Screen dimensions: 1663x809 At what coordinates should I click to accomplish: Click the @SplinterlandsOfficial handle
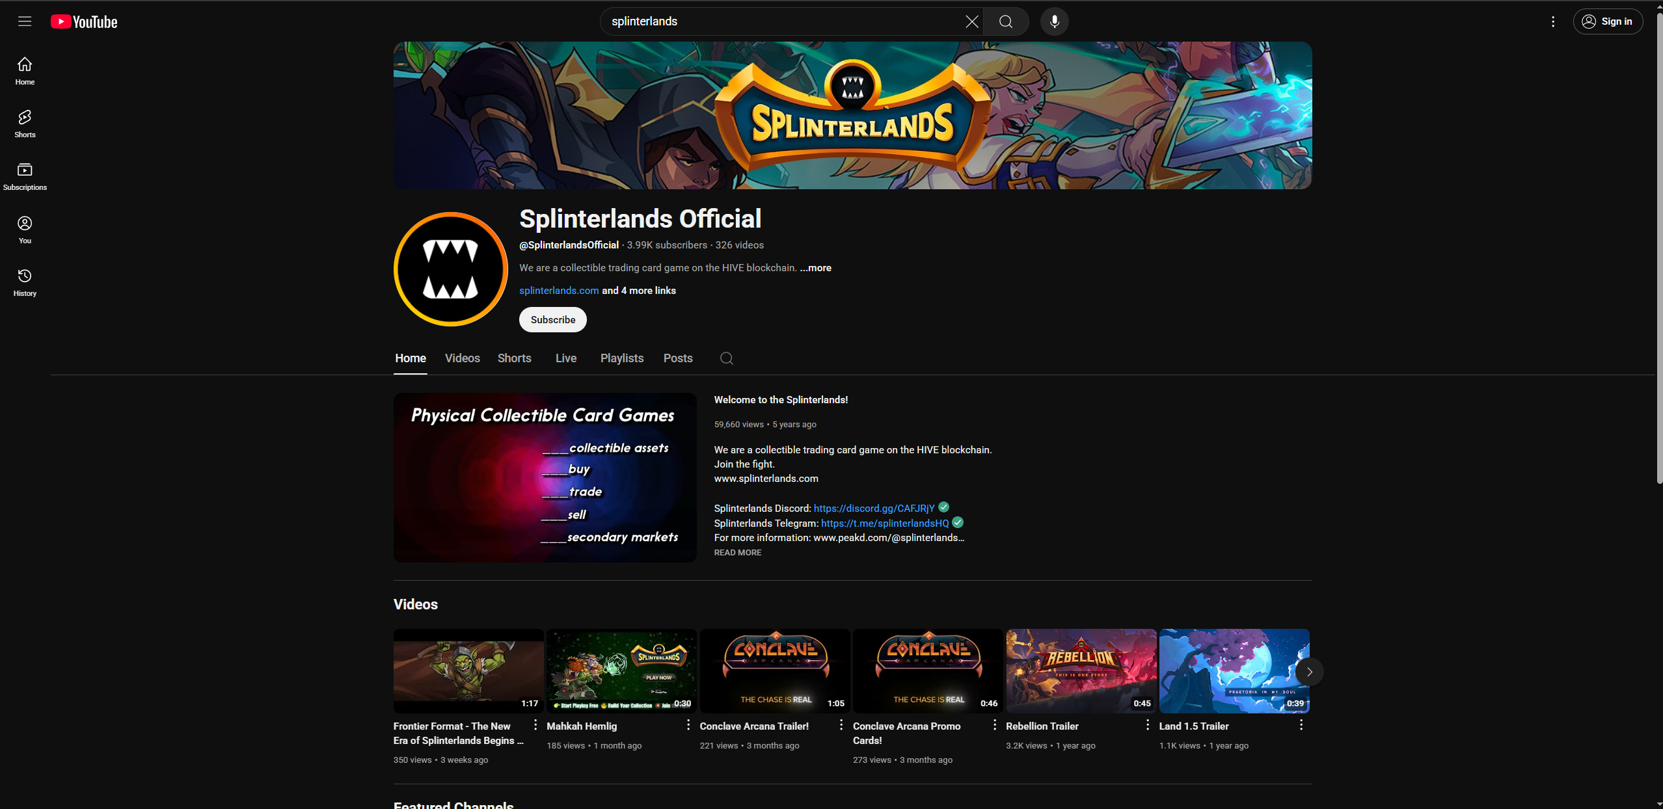[569, 245]
